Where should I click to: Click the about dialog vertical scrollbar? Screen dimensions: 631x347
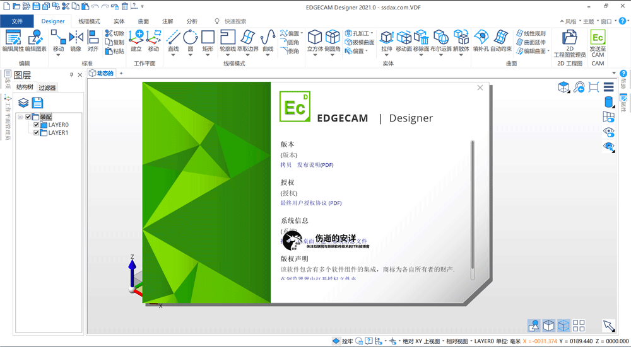[x=473, y=210]
